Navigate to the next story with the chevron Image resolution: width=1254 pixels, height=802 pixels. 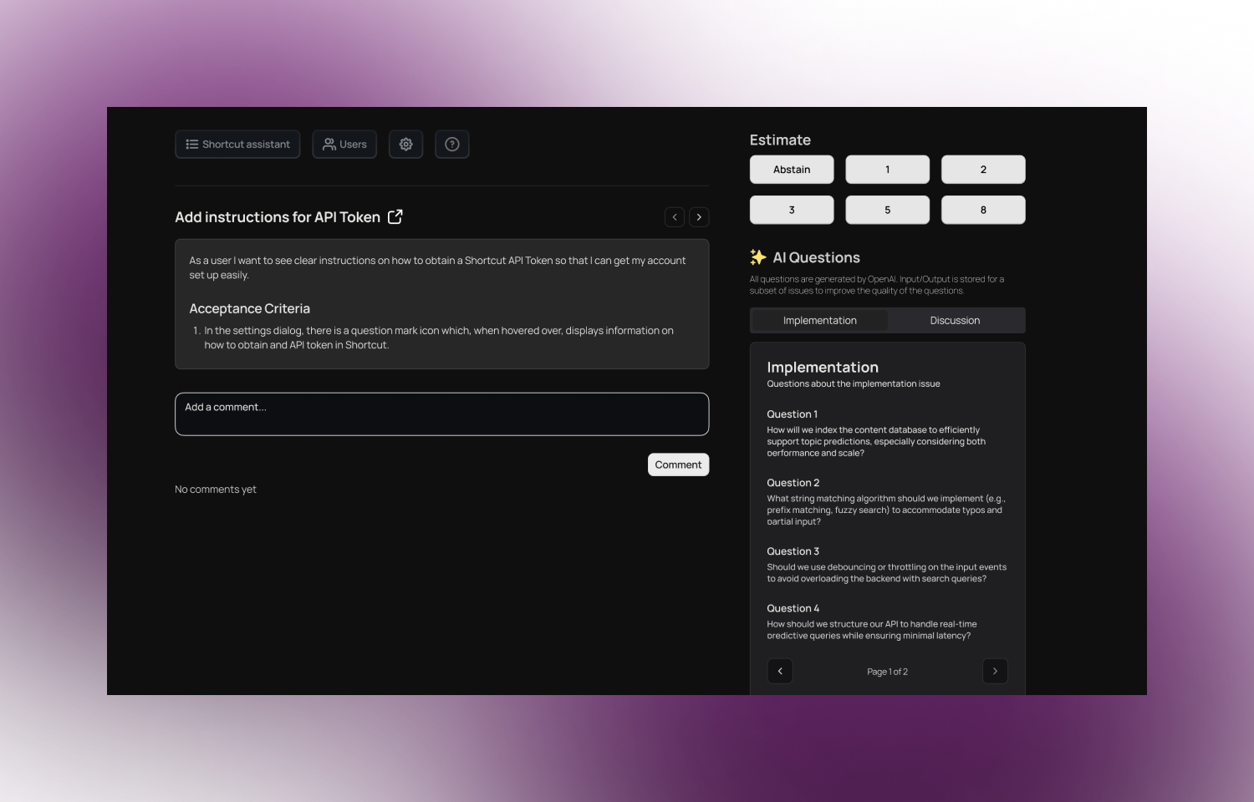699,216
